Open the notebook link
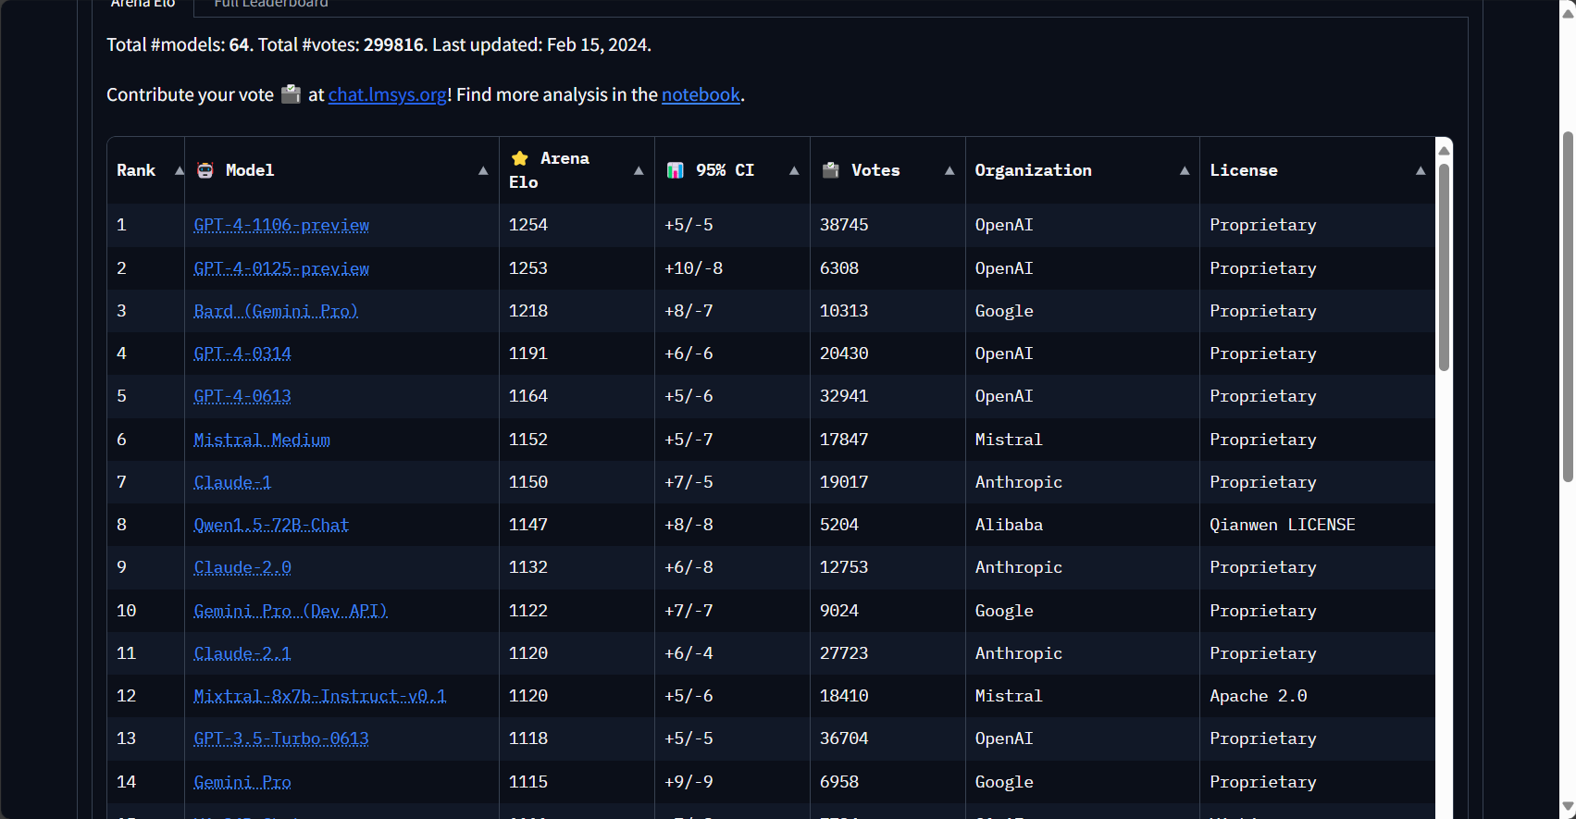Image resolution: width=1576 pixels, height=819 pixels. pos(701,94)
